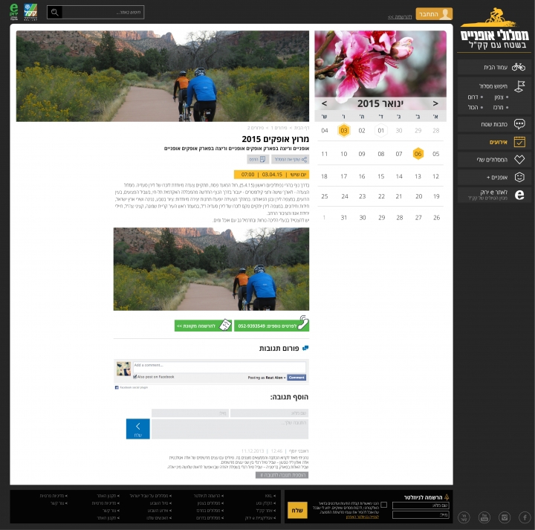Click the 'ינואר 2015' month title
Screen dimensions: 535x530
380,103
